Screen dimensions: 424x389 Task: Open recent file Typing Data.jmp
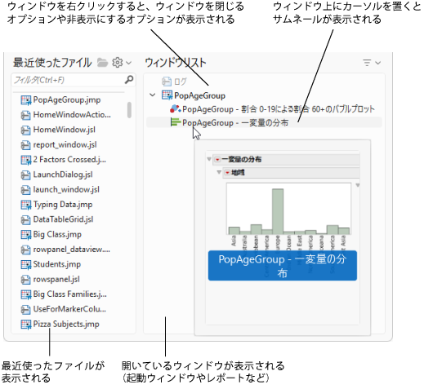click(63, 205)
